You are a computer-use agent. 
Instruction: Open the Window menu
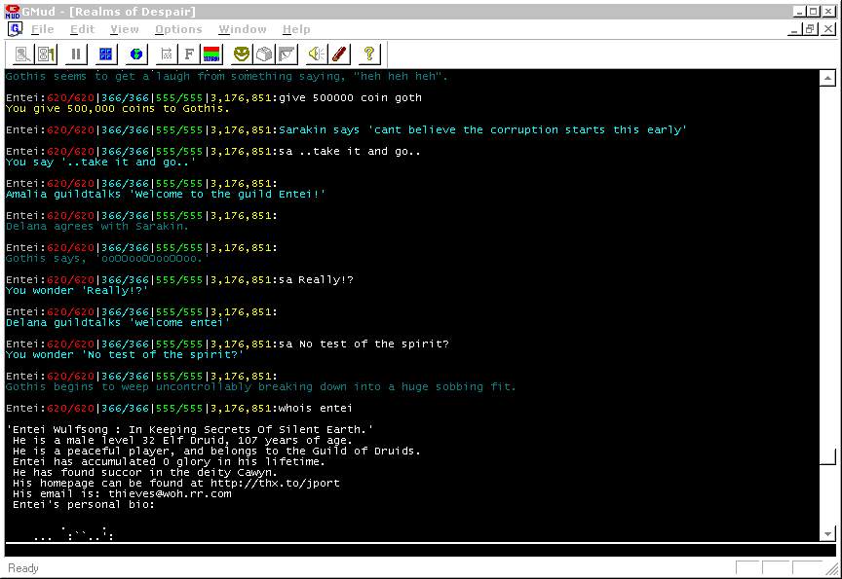click(x=243, y=29)
